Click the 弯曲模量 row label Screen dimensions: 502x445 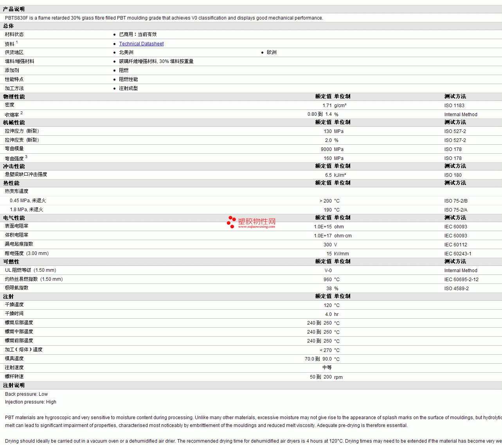point(14,149)
